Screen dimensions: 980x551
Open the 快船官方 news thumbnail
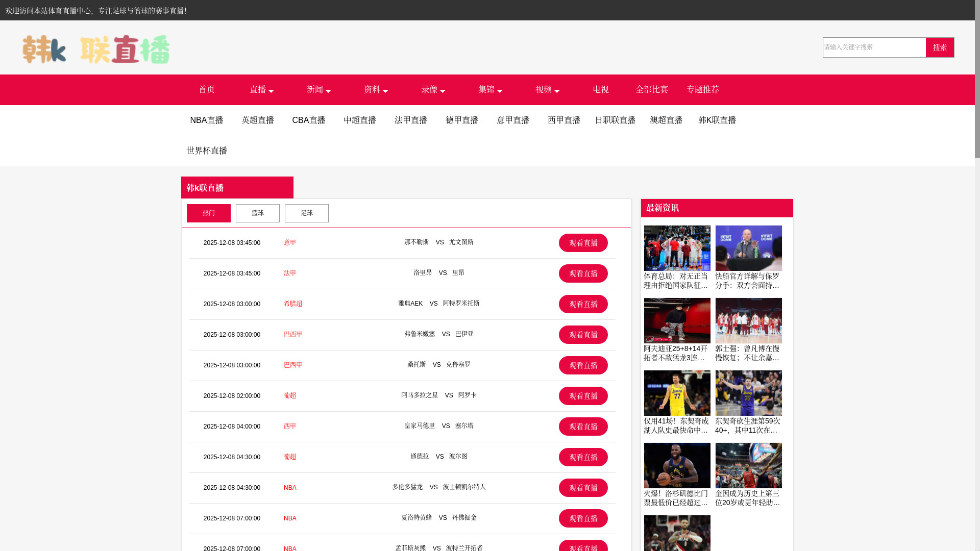pos(748,248)
